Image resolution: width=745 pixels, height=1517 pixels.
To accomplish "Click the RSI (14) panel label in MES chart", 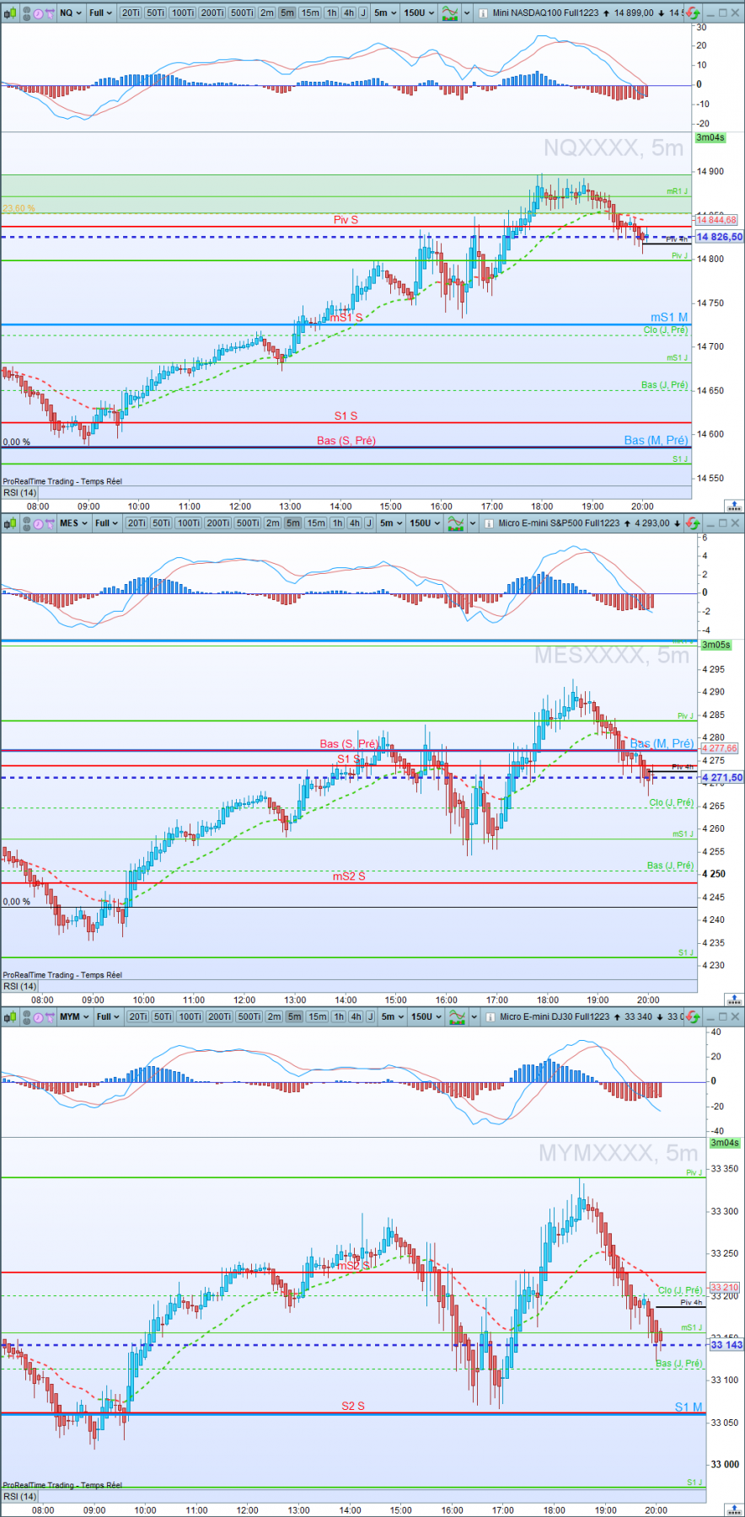I will pos(19,986).
